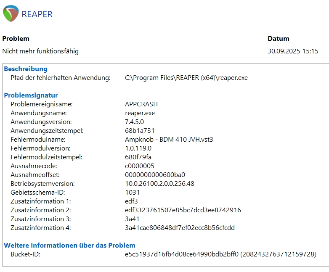Click the Datum column heading

point(278,39)
